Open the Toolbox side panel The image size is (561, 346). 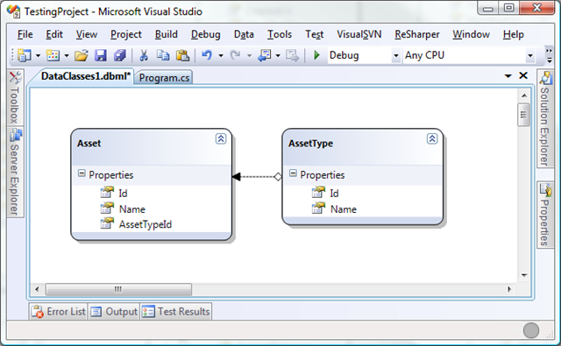pos(15,97)
